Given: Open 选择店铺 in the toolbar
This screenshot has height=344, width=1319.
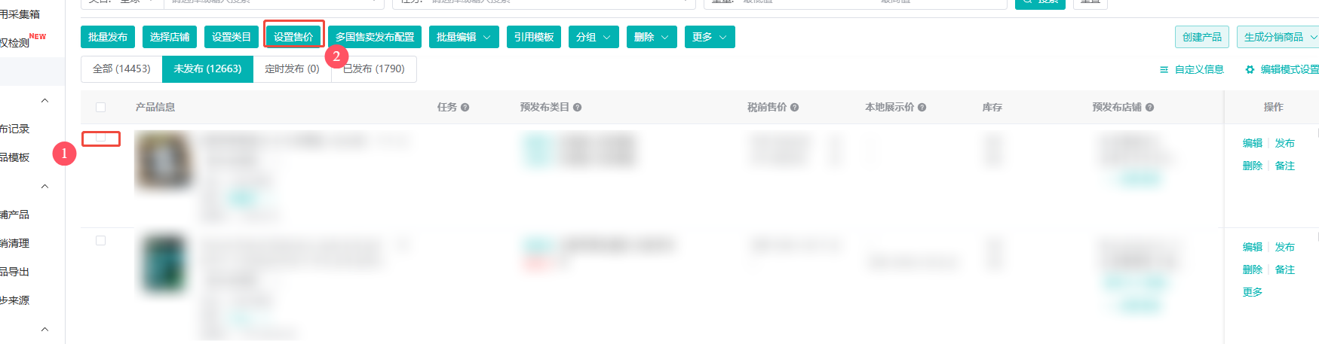Looking at the screenshot, I should pos(170,37).
